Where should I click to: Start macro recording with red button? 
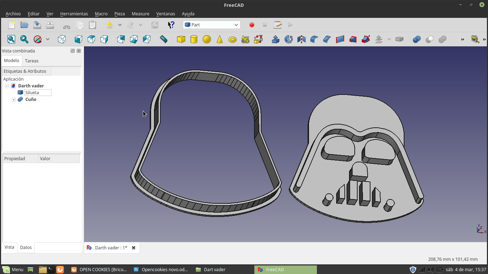pos(252,25)
